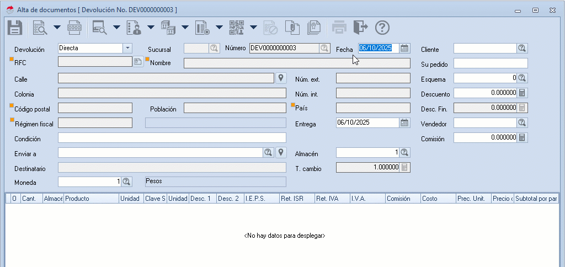This screenshot has height=267, width=565.
Task: Click the exit door icon
Action: point(360,27)
